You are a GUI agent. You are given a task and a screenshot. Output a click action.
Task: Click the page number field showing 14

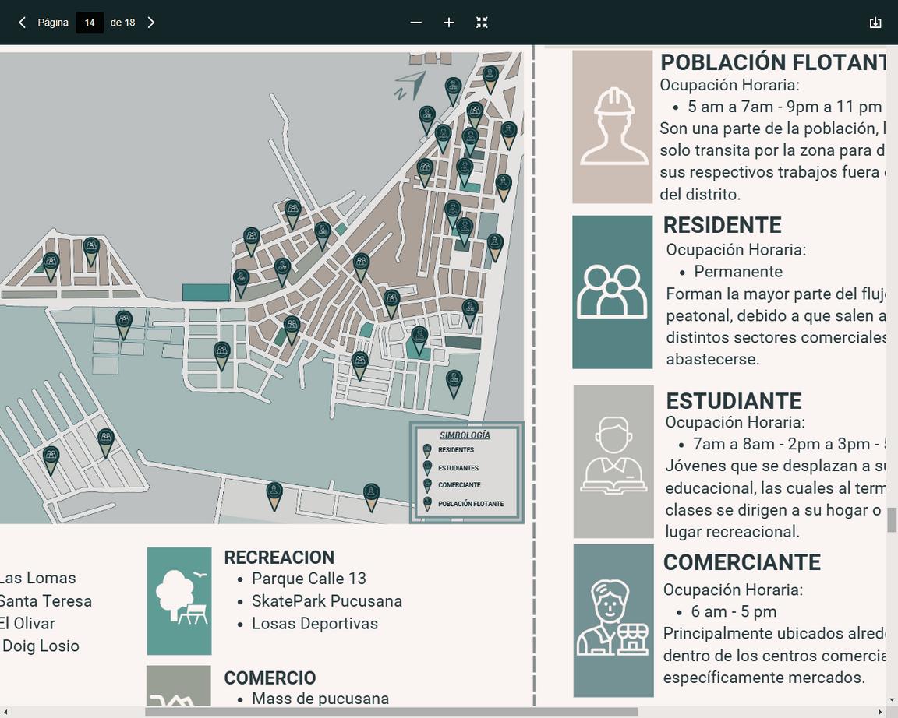pyautogui.click(x=90, y=23)
